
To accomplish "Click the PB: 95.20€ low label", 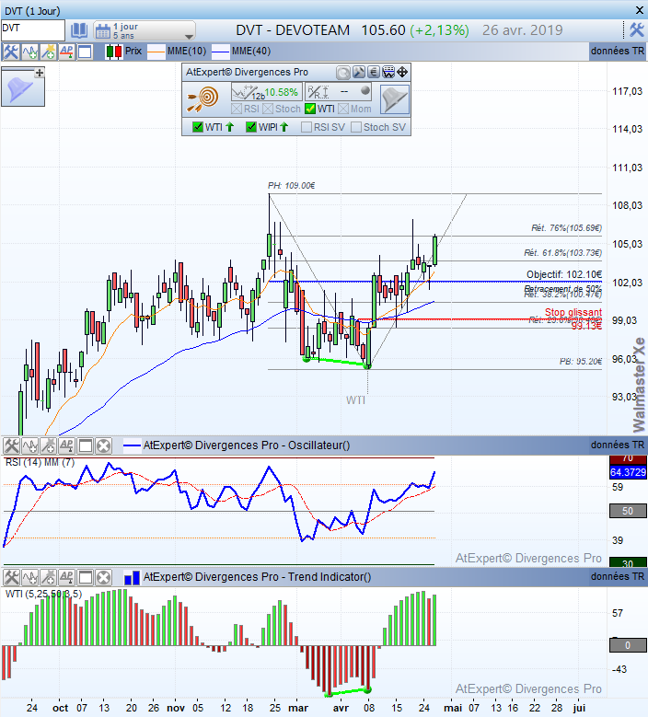I will coord(581,361).
